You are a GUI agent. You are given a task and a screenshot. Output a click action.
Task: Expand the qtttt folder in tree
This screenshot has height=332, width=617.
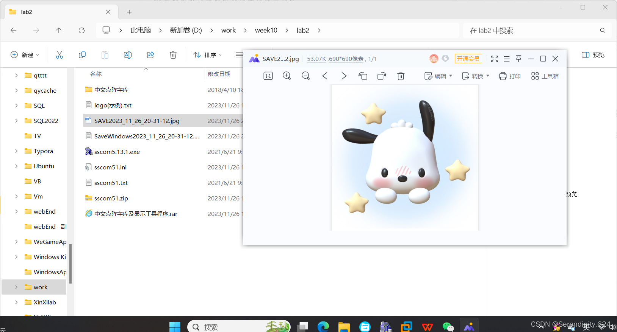tap(16, 75)
